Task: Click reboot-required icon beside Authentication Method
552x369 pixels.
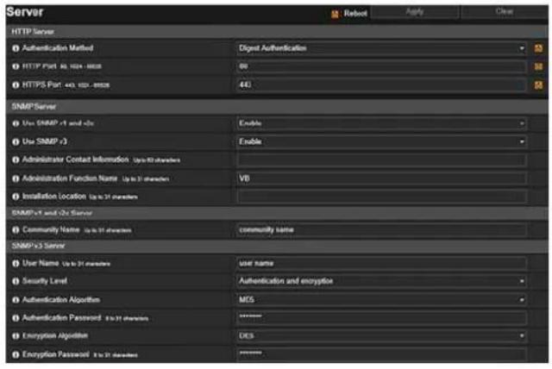Action: tap(538, 48)
